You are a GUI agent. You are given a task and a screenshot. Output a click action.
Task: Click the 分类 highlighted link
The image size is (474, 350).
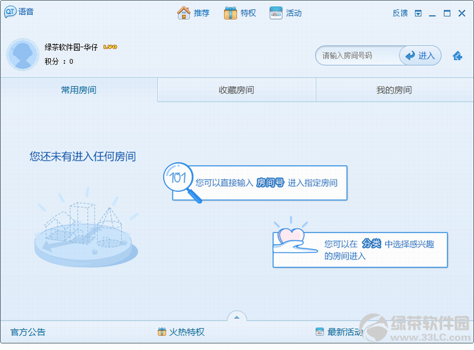point(371,243)
